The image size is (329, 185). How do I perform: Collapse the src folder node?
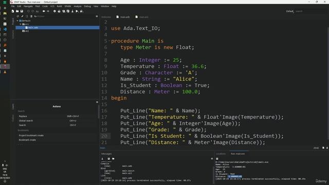(21, 24)
